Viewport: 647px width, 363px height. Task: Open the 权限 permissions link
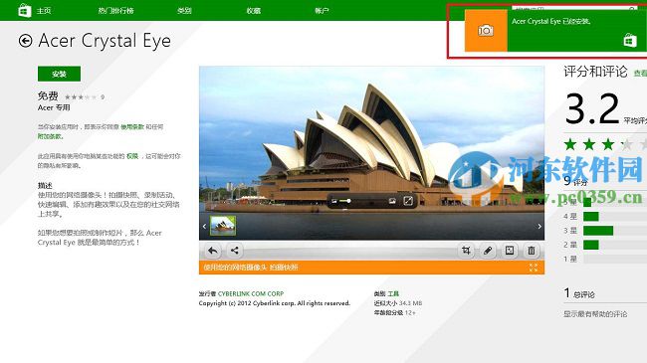pyautogui.click(x=132, y=156)
